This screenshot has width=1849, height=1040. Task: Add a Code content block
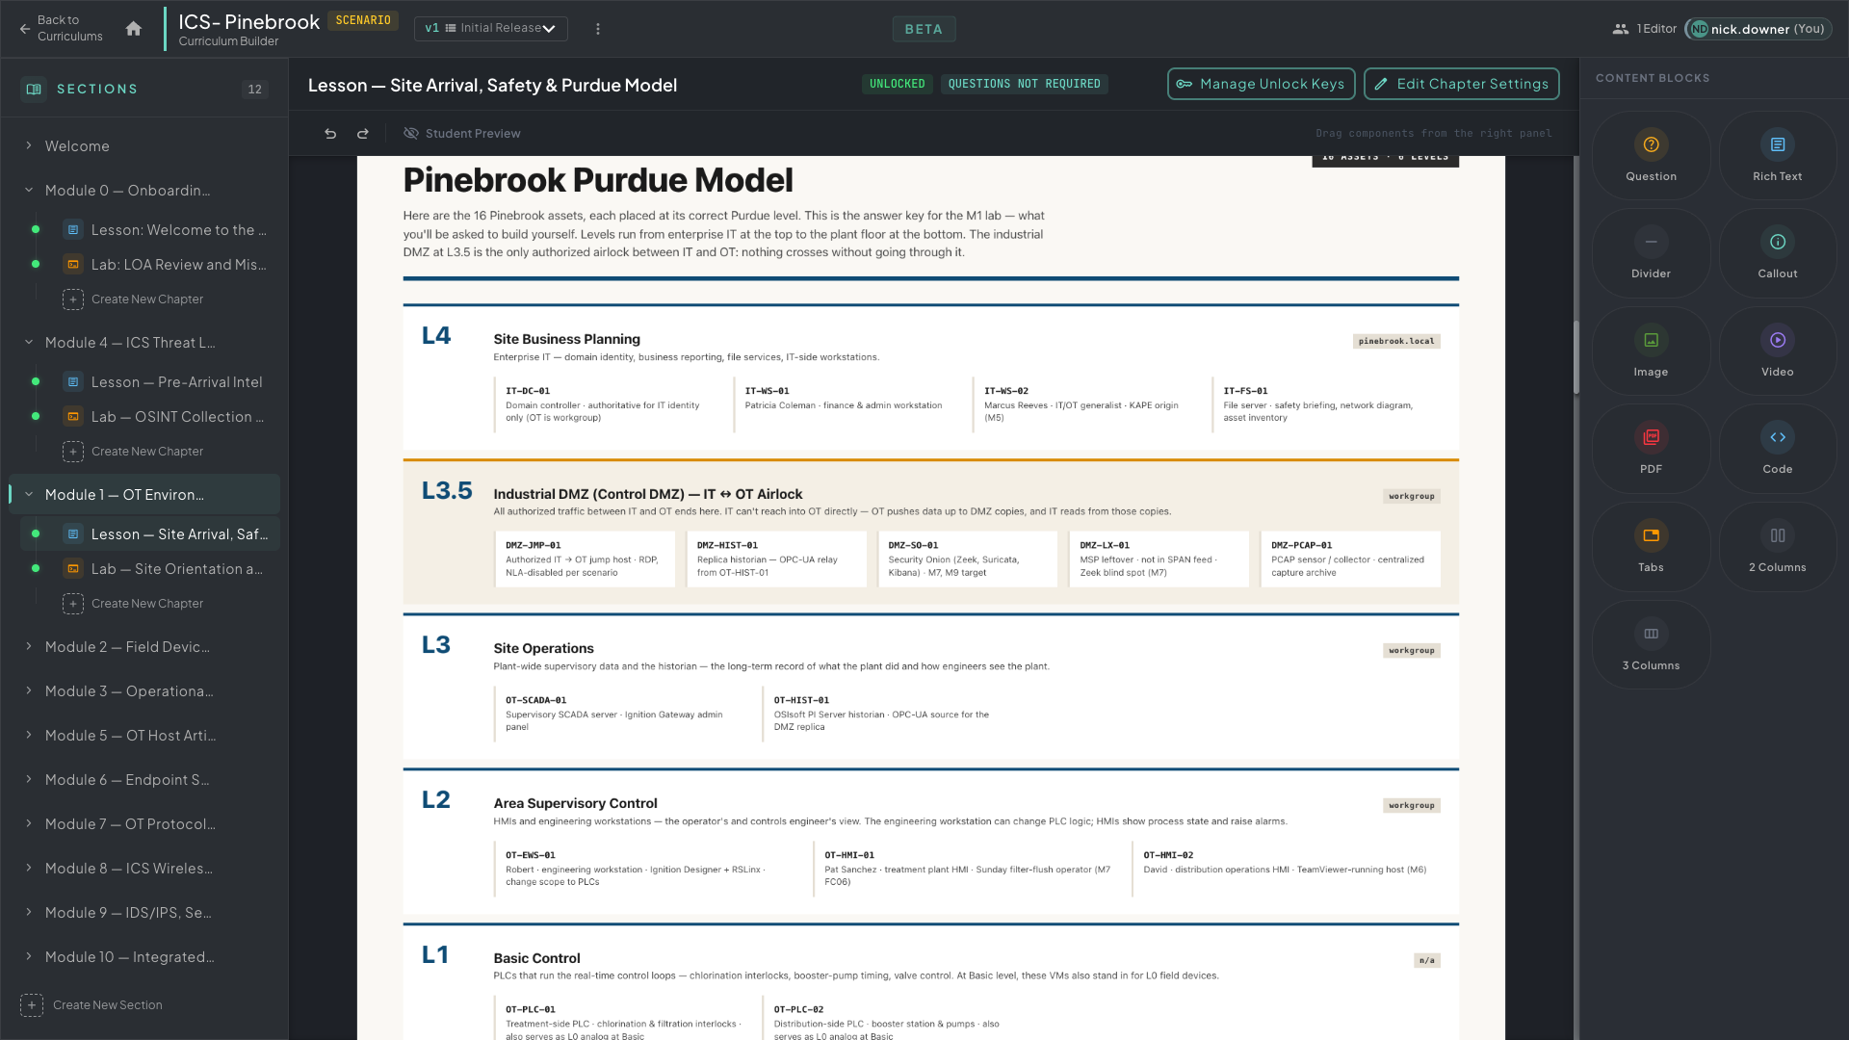point(1777,449)
